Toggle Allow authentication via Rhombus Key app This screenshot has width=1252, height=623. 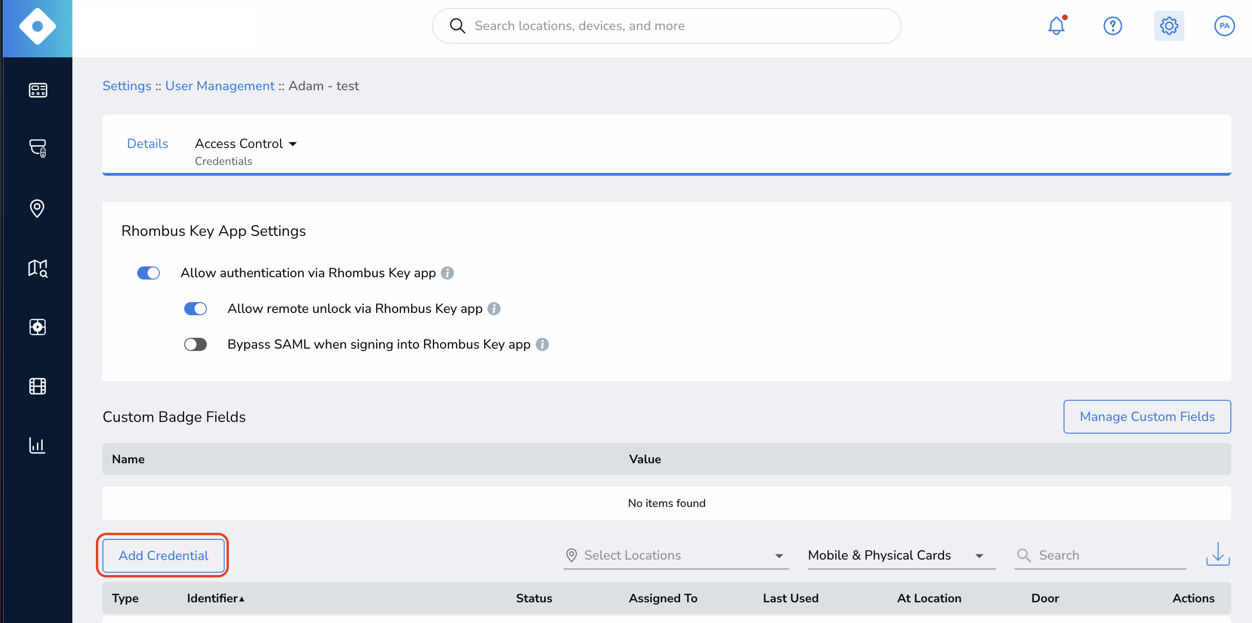coord(148,273)
